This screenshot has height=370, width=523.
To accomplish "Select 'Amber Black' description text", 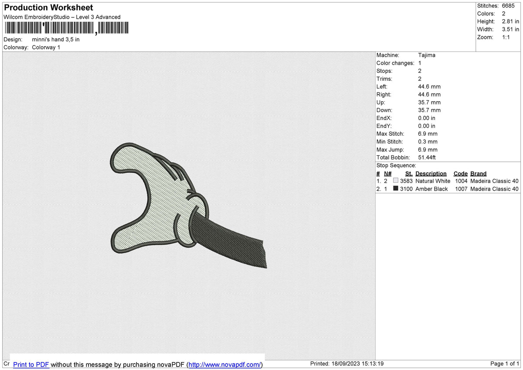I will pos(431,189).
